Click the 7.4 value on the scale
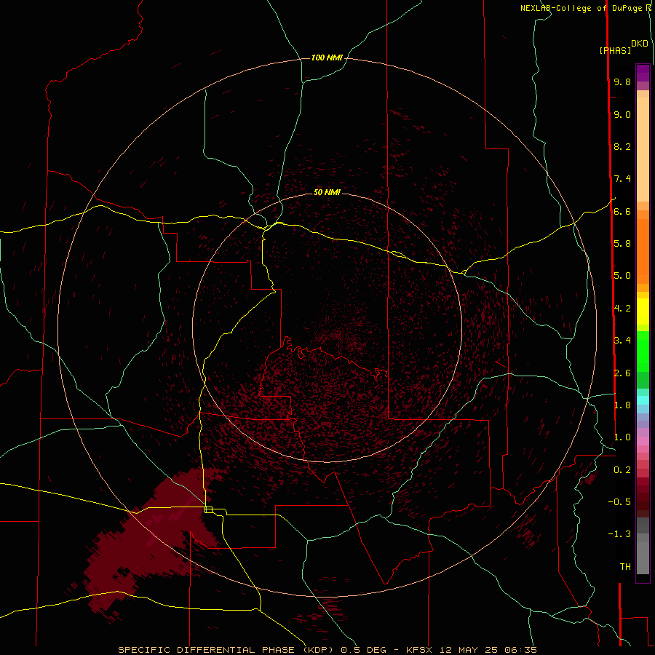Screen dimensions: 655x655 tap(622, 179)
